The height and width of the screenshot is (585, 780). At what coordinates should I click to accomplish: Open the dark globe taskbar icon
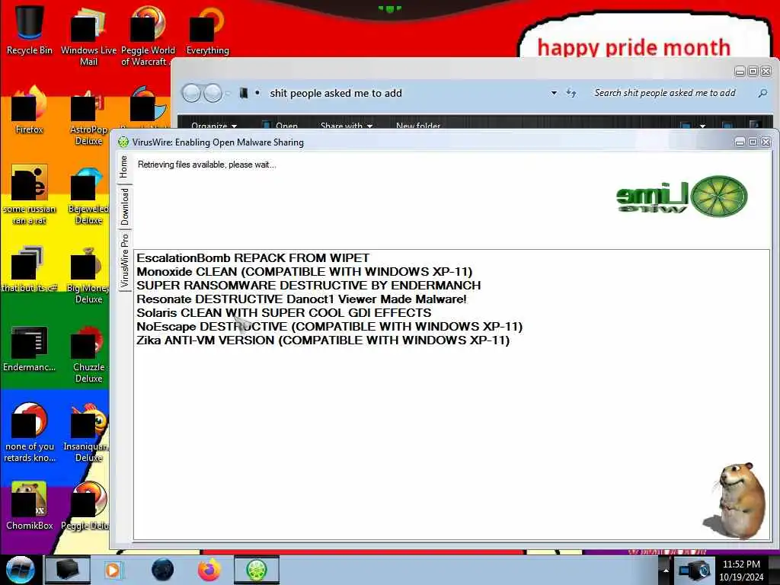[x=163, y=570]
